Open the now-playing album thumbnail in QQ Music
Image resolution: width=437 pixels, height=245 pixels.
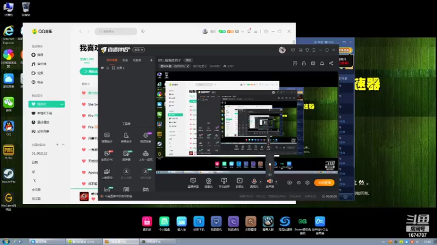(x=84, y=197)
